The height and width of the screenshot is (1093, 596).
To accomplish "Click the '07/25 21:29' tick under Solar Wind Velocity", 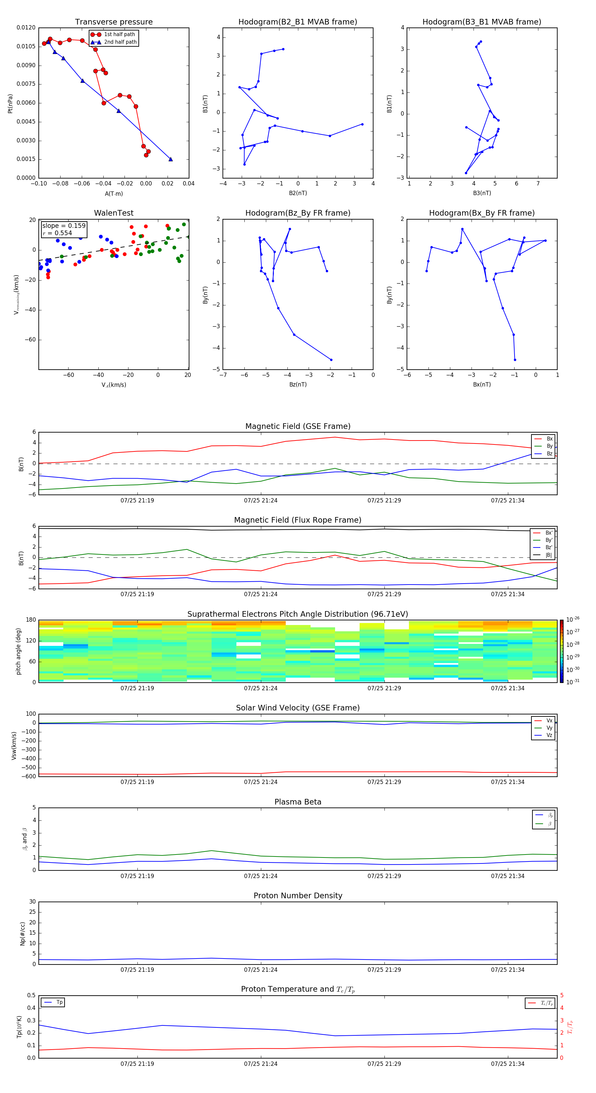I will point(384,782).
